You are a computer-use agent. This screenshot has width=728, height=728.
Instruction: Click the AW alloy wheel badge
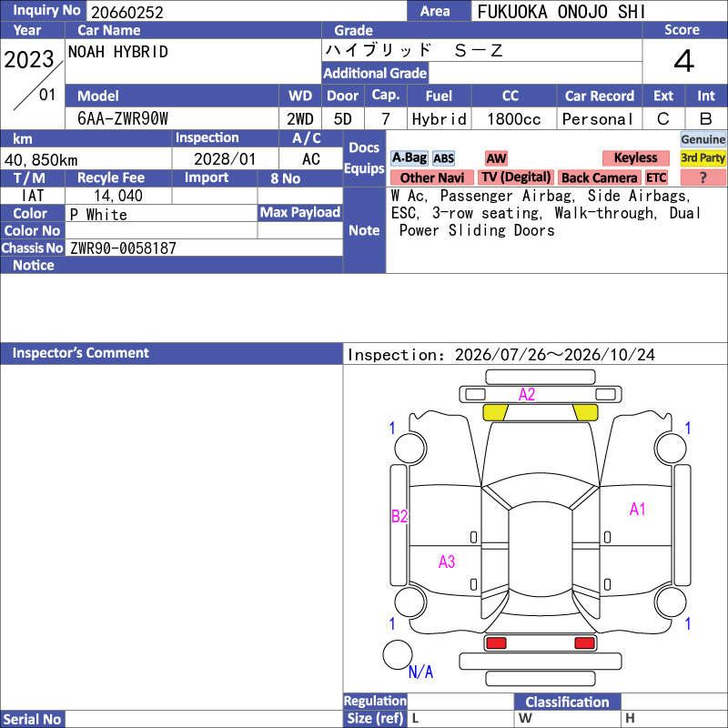pyautogui.click(x=496, y=158)
